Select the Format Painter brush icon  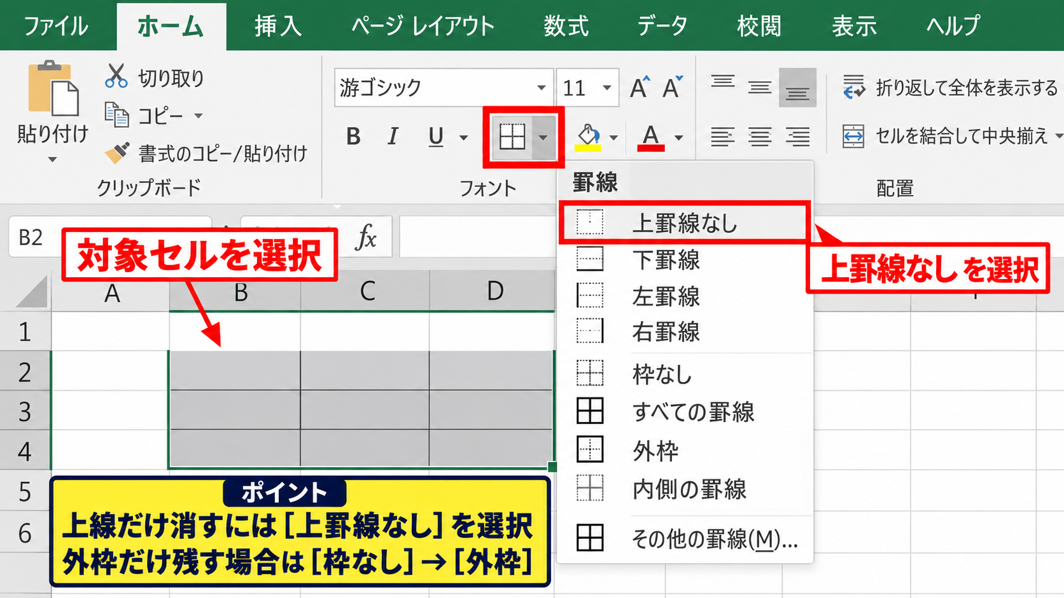tap(117, 153)
